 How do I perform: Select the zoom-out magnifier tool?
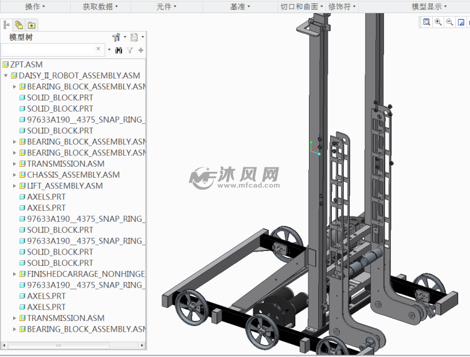tap(449, 22)
